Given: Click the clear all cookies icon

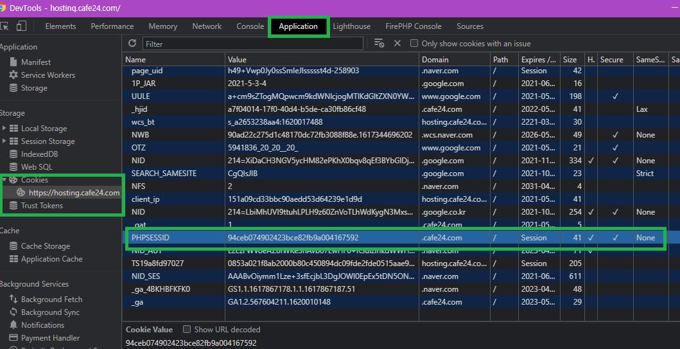Looking at the screenshot, I should pos(379,43).
